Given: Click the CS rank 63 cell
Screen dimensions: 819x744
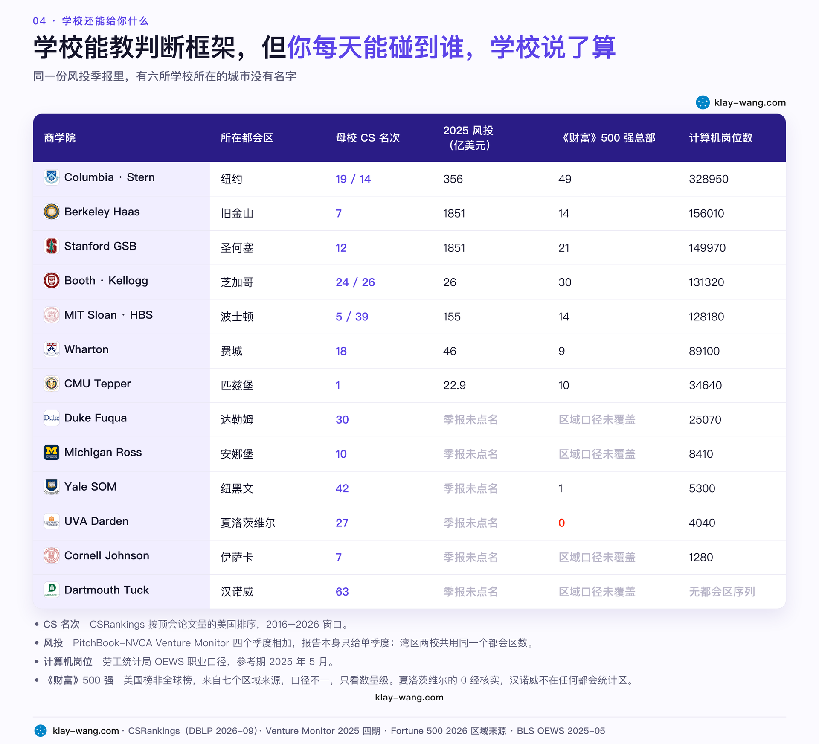Looking at the screenshot, I should [x=342, y=592].
